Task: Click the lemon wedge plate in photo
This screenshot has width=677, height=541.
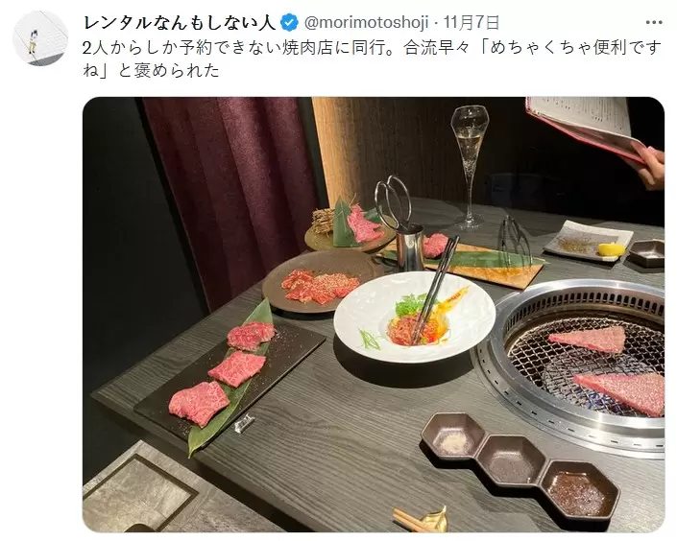Action: (x=588, y=241)
